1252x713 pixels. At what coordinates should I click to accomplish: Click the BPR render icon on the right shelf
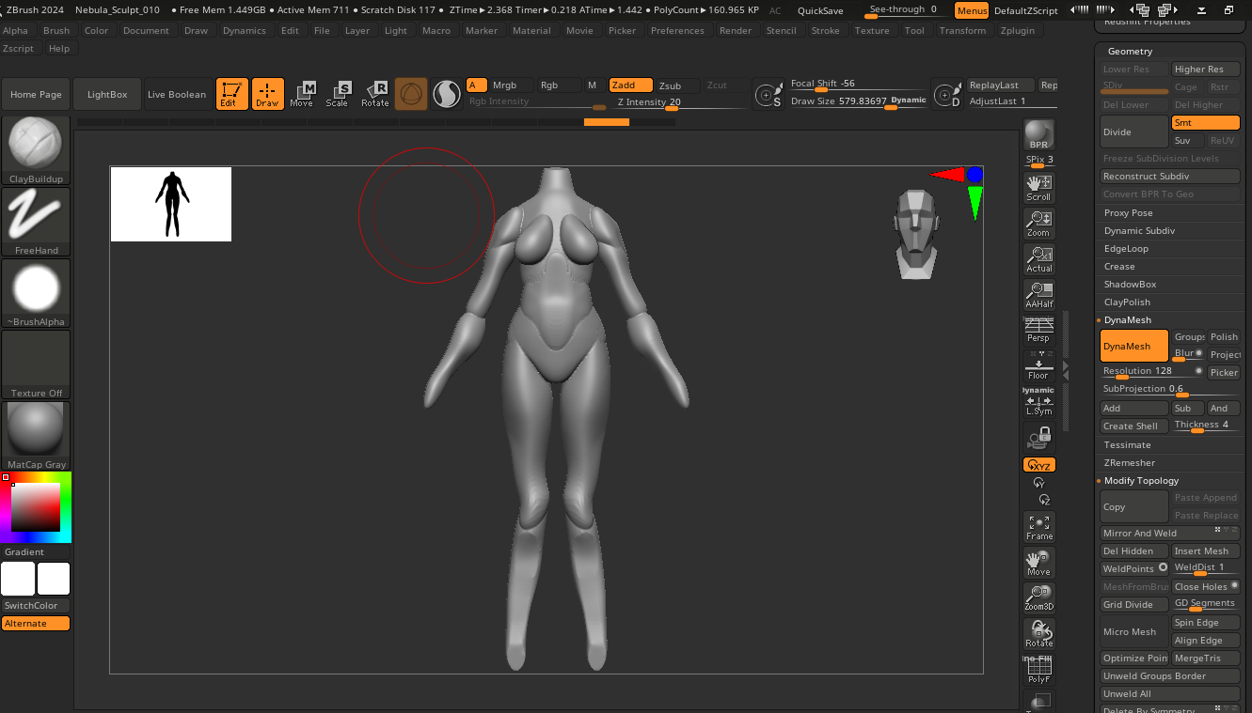pyautogui.click(x=1038, y=132)
